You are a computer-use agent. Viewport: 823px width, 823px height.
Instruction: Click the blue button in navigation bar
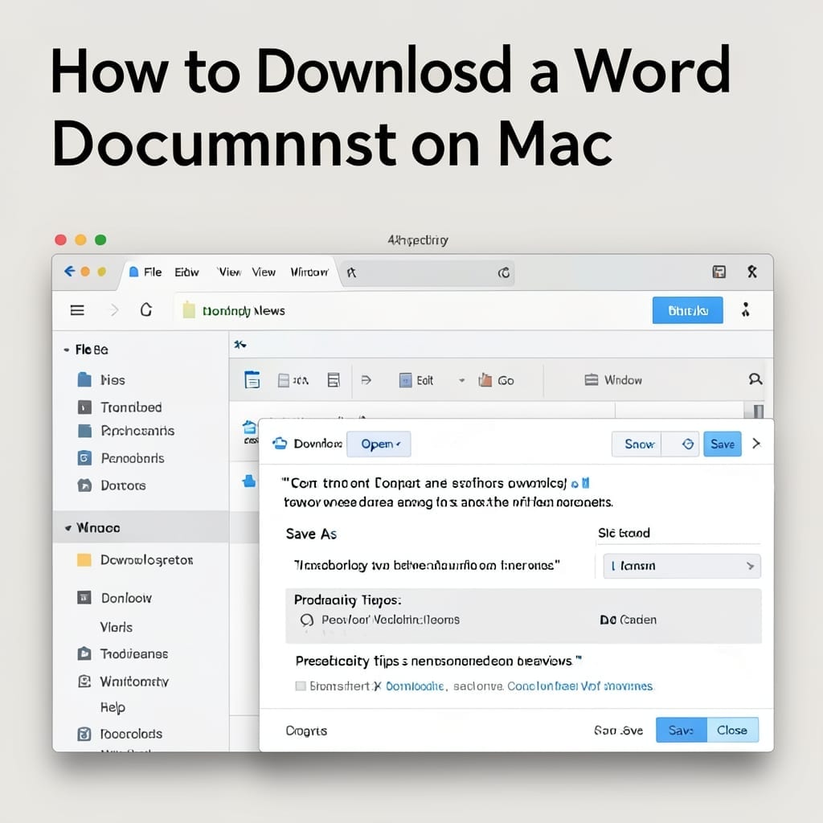click(x=688, y=310)
